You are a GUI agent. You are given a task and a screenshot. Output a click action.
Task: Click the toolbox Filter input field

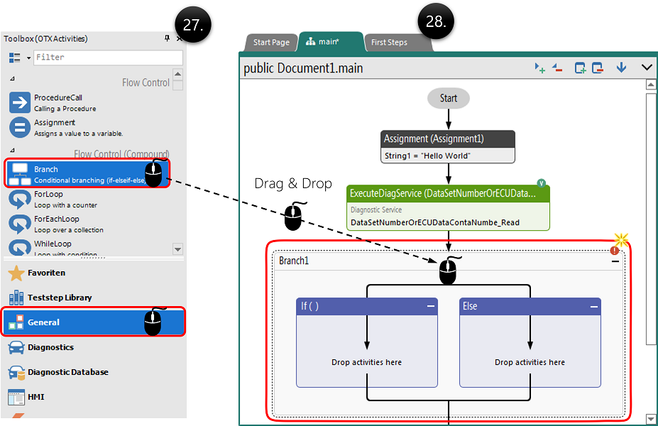coord(106,58)
